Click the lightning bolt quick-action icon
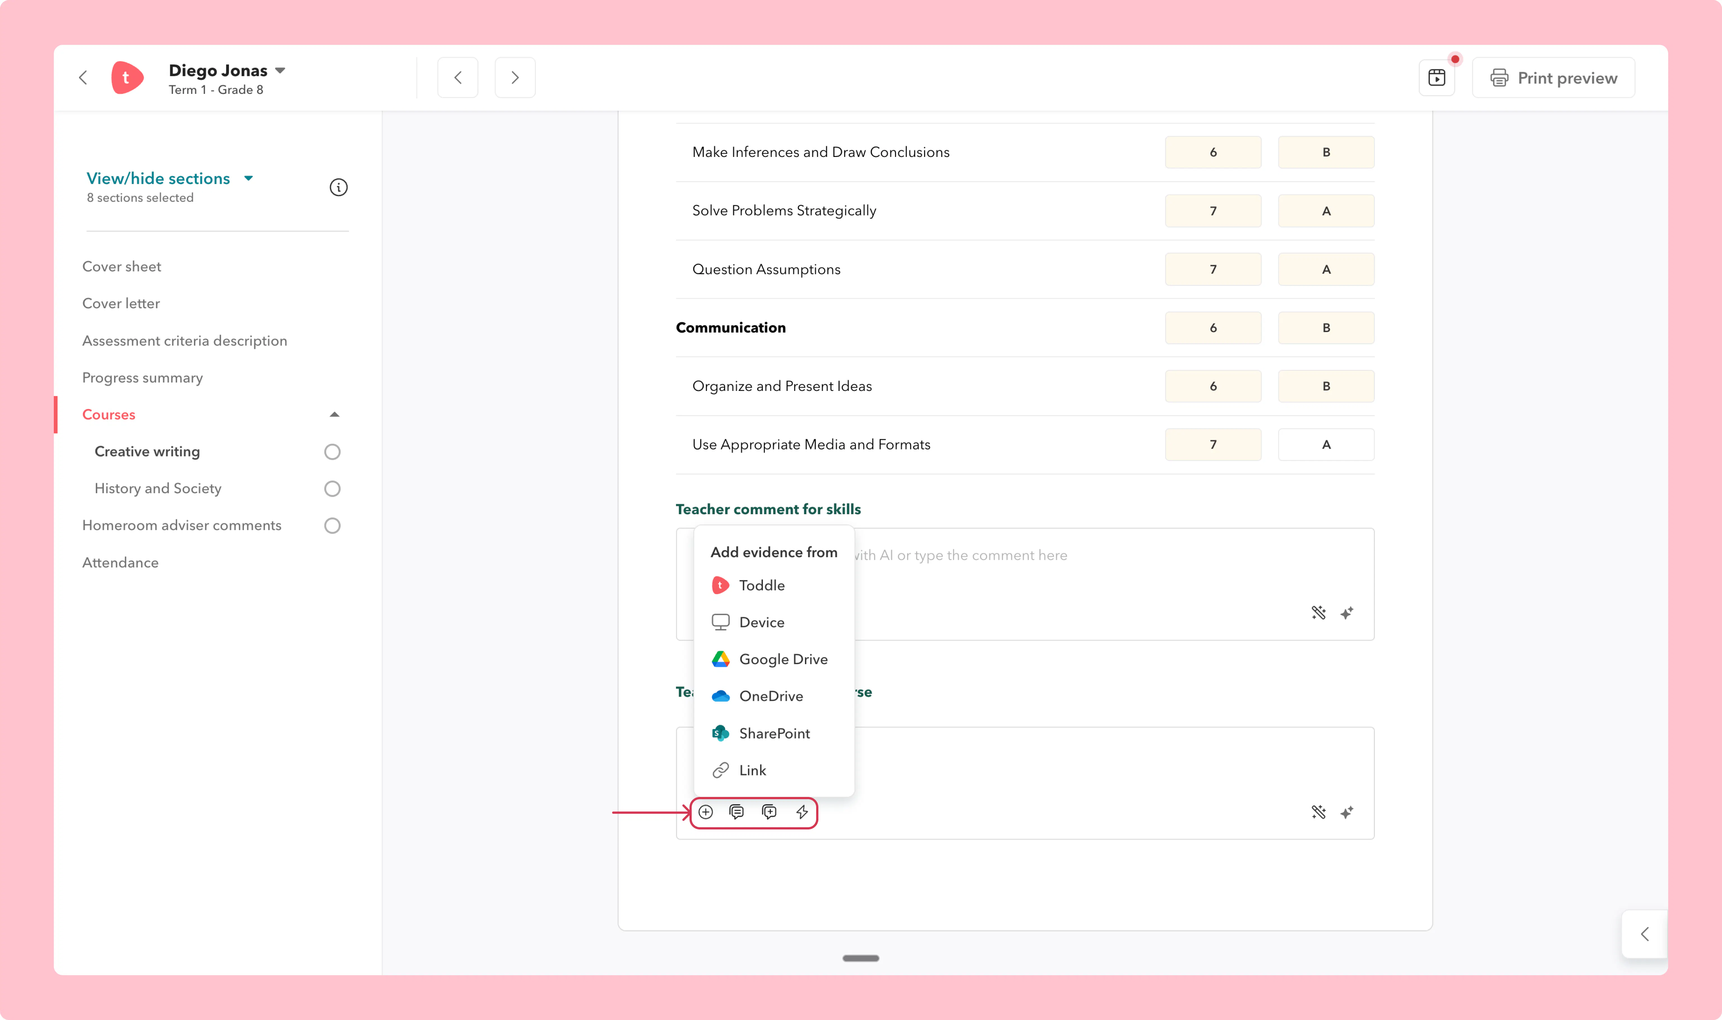This screenshot has width=1722, height=1020. click(x=802, y=812)
